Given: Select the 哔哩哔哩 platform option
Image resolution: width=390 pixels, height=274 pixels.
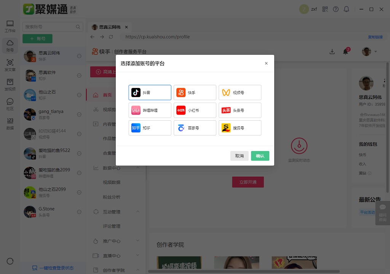Looking at the screenshot, I should 150,110.
